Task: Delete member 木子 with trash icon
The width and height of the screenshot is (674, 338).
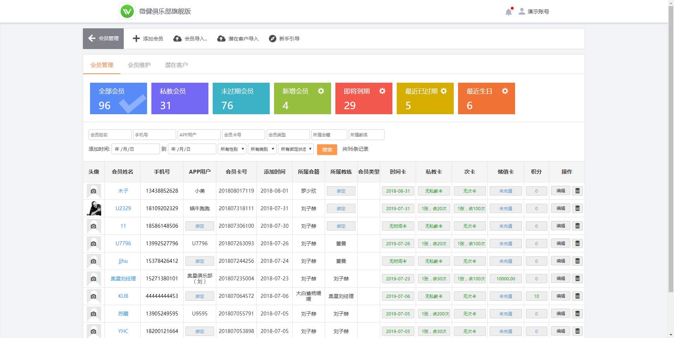Action: tap(578, 191)
